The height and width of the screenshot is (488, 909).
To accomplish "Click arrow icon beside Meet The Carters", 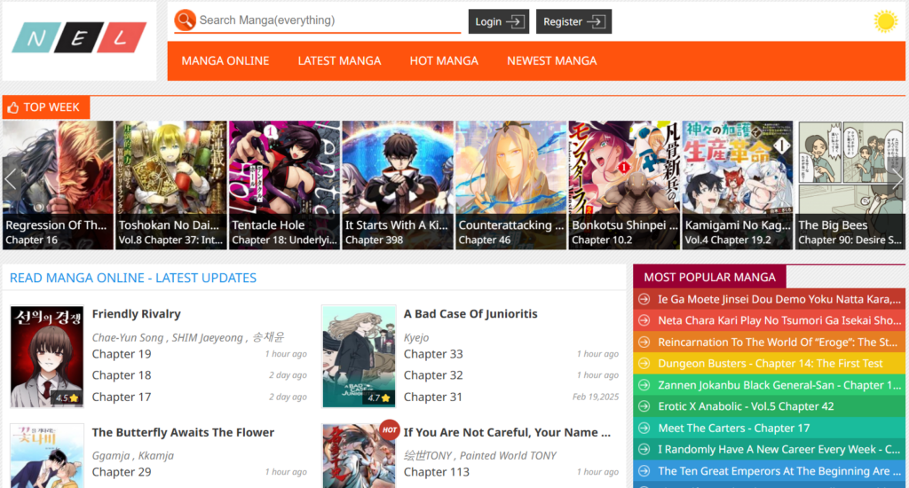I will [644, 429].
